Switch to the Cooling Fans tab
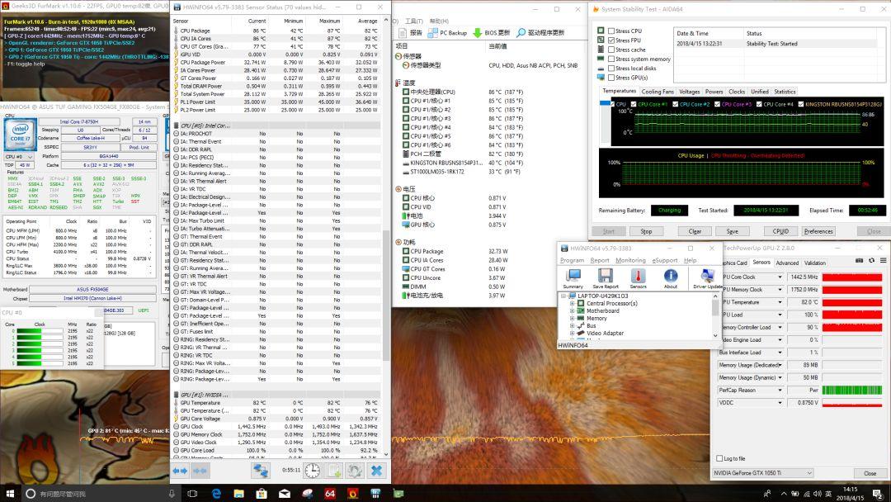891x502 pixels. pyautogui.click(x=658, y=92)
